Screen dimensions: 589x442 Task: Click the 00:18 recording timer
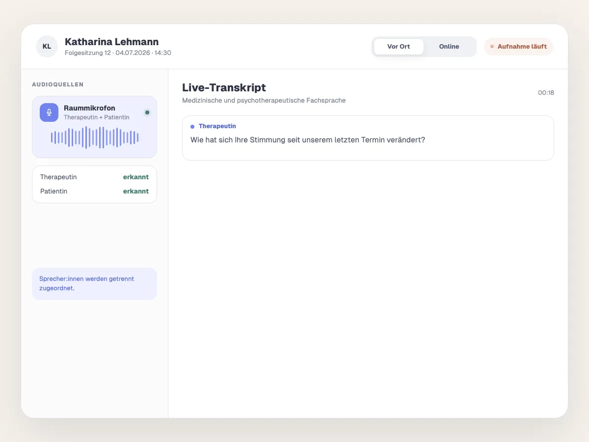(546, 92)
